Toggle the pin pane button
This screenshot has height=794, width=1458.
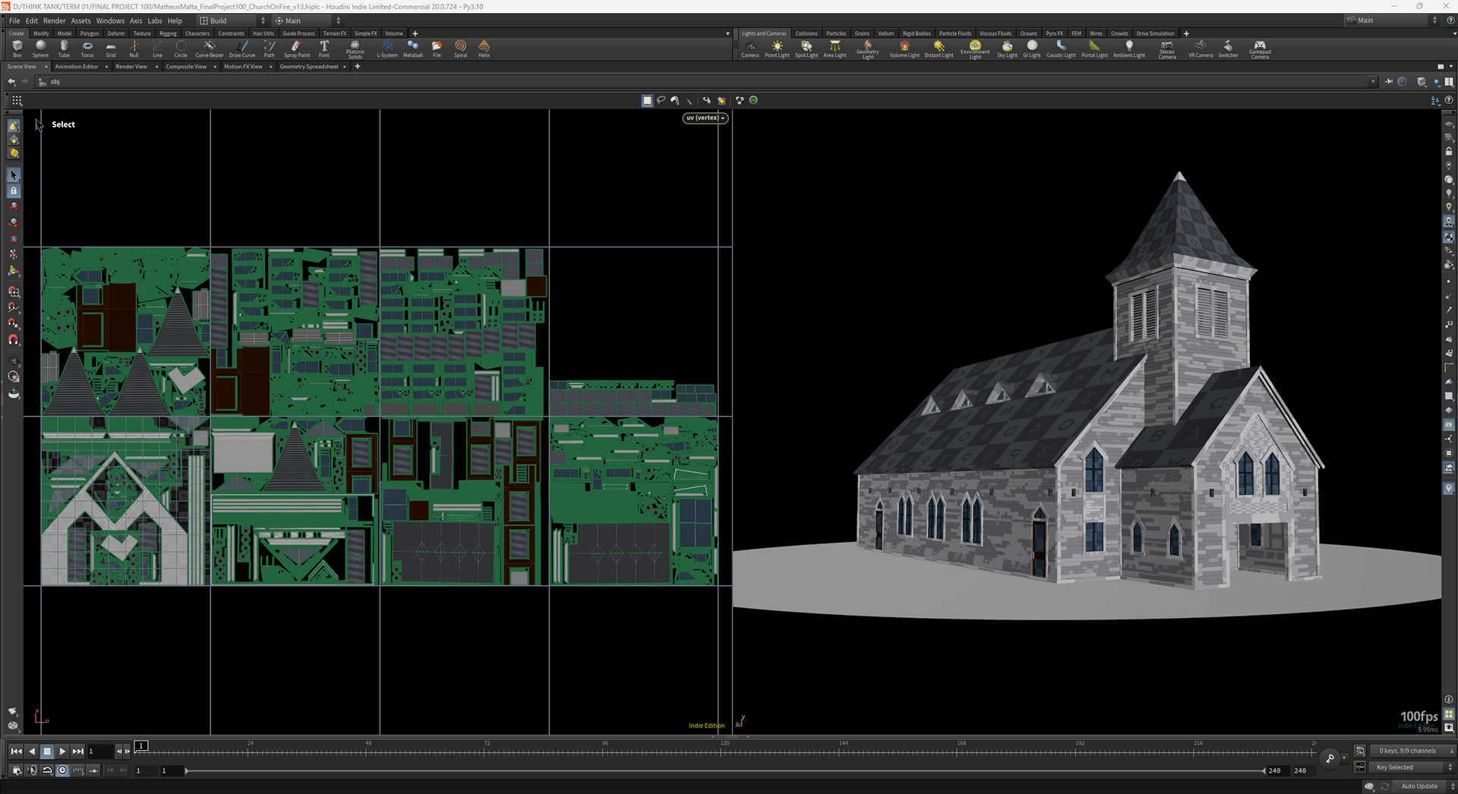(1389, 82)
